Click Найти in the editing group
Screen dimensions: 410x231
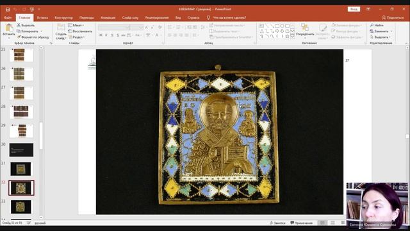click(x=377, y=26)
